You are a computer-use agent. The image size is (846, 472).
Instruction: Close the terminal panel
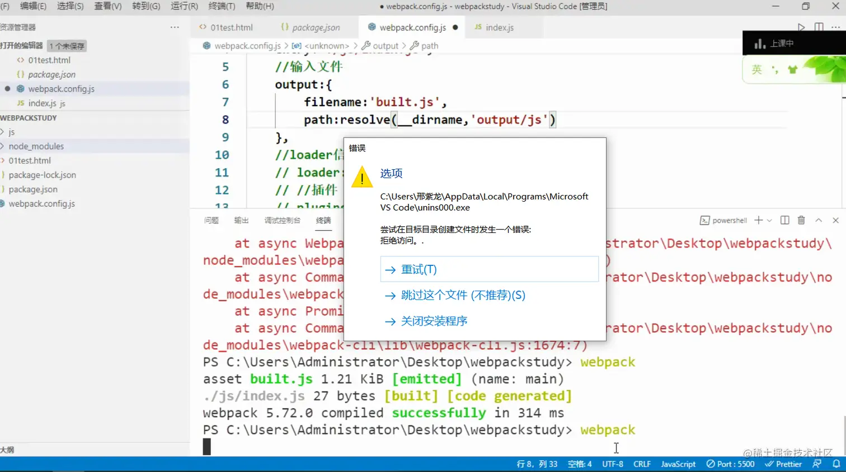[x=836, y=220]
